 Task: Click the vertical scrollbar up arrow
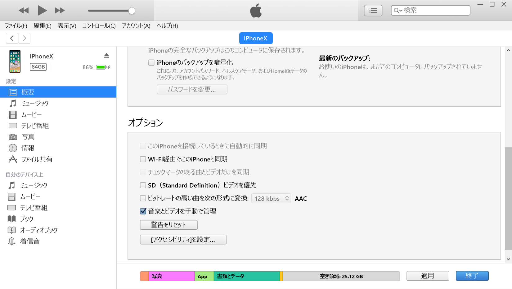pyautogui.click(x=508, y=50)
